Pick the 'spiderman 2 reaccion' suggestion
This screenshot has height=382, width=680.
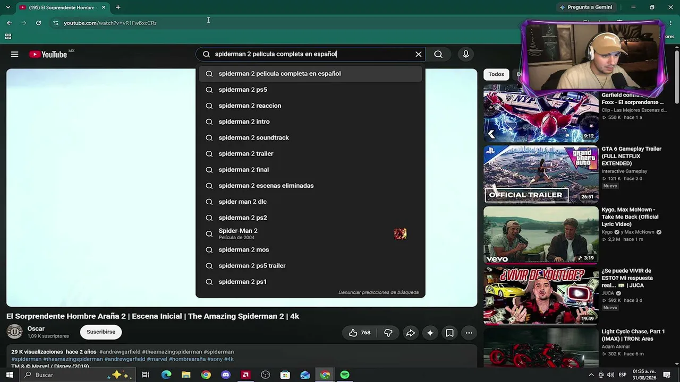[x=310, y=106]
